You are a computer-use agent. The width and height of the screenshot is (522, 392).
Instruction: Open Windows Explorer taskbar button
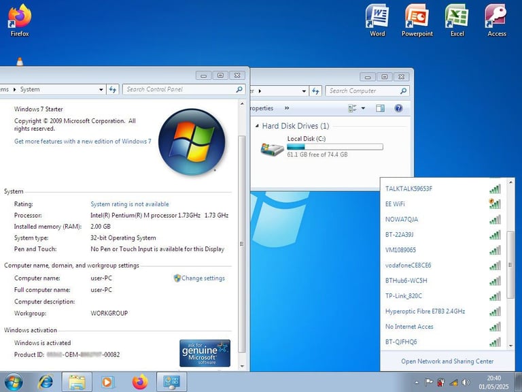[77, 382]
